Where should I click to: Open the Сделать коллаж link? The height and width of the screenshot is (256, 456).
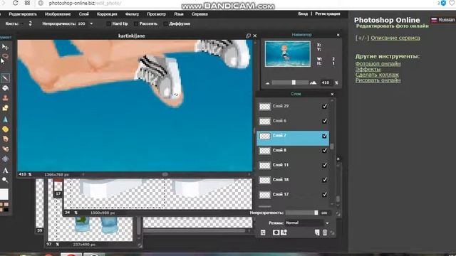(377, 75)
